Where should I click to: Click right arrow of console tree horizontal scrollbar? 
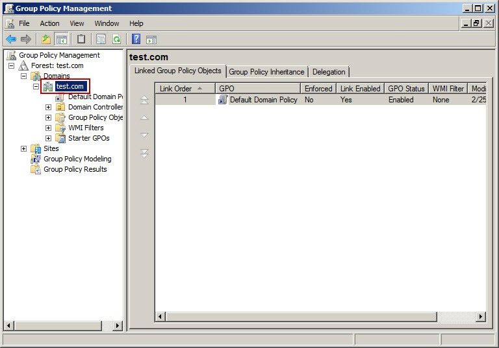[x=118, y=325]
